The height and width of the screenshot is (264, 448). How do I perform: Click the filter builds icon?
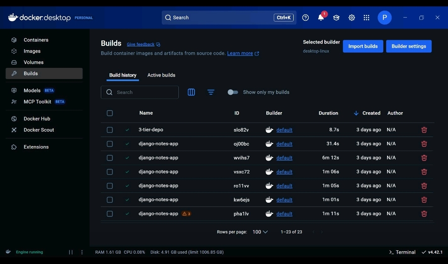tap(211, 92)
